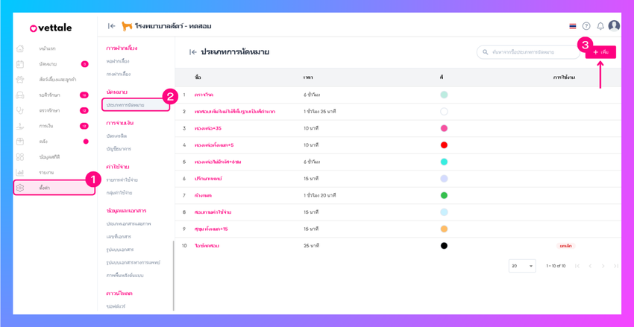Open รูปแบบเอกสารทางการแพทย์ submenu item
634x327 pixels.
tap(134, 262)
